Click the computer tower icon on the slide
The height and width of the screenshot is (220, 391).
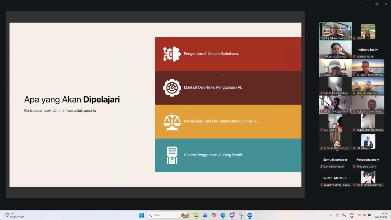click(172, 155)
